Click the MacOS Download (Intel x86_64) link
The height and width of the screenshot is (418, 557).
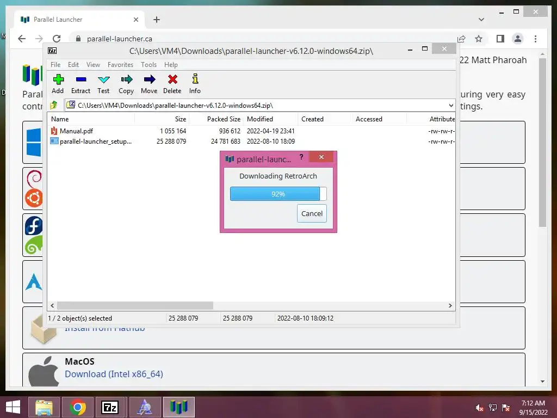(x=114, y=374)
